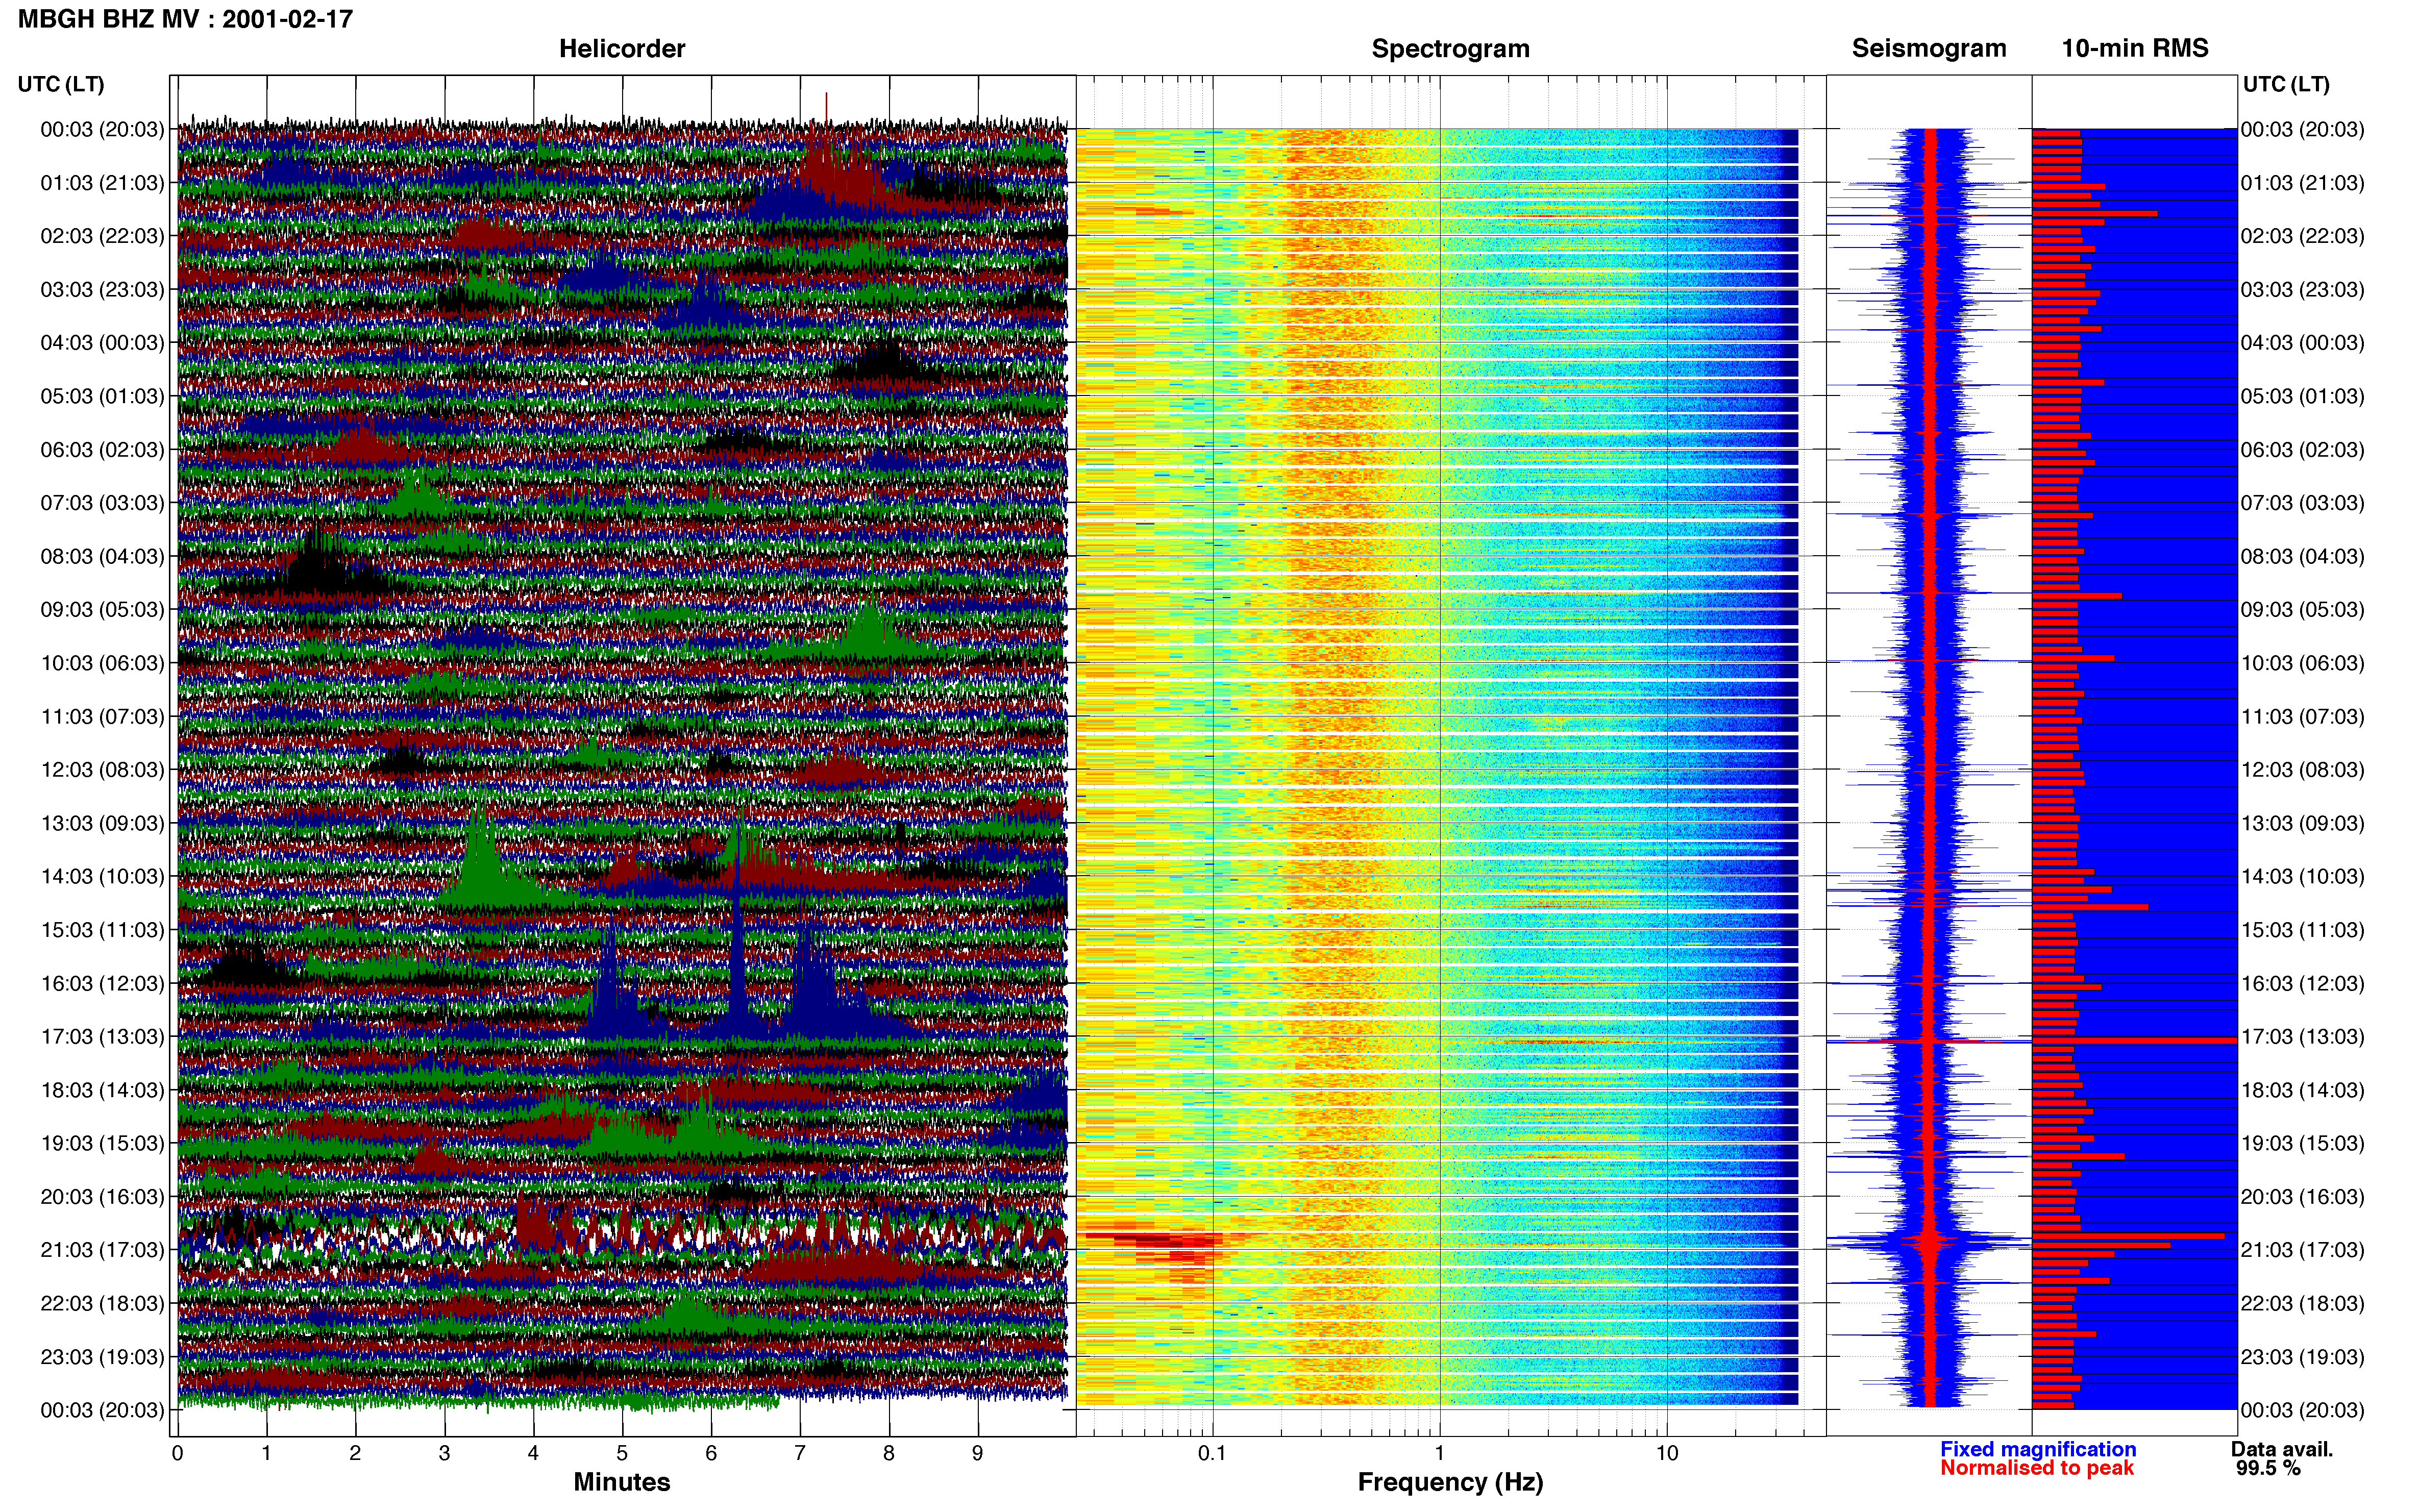Screen dimensions: 2419x1512
Task: Click the 99.5 % data availability value
Action: click(x=2268, y=1468)
